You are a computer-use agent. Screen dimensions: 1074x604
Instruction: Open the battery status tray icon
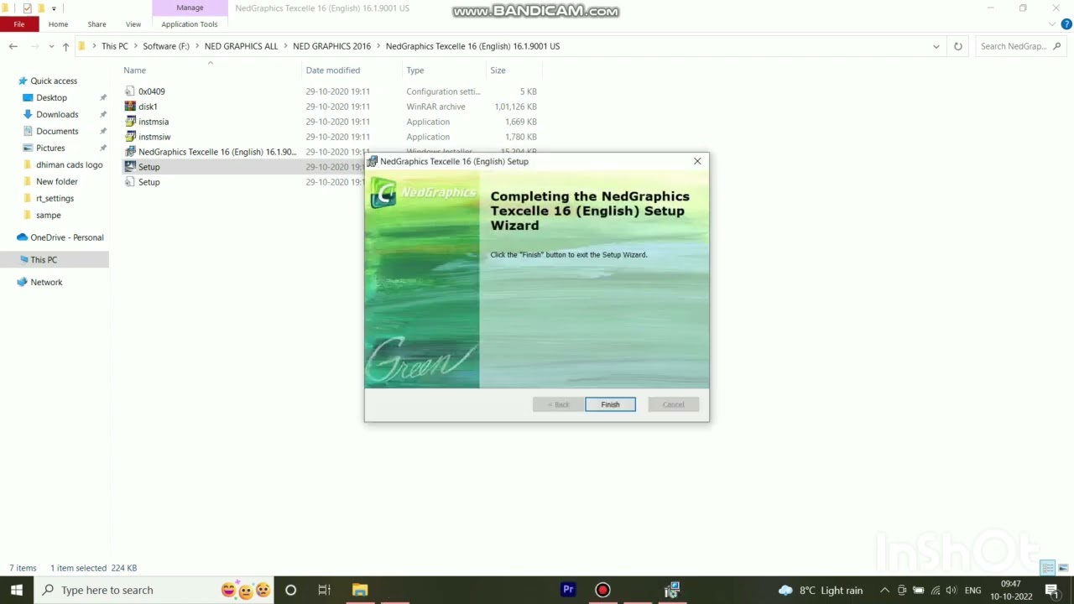tap(918, 590)
